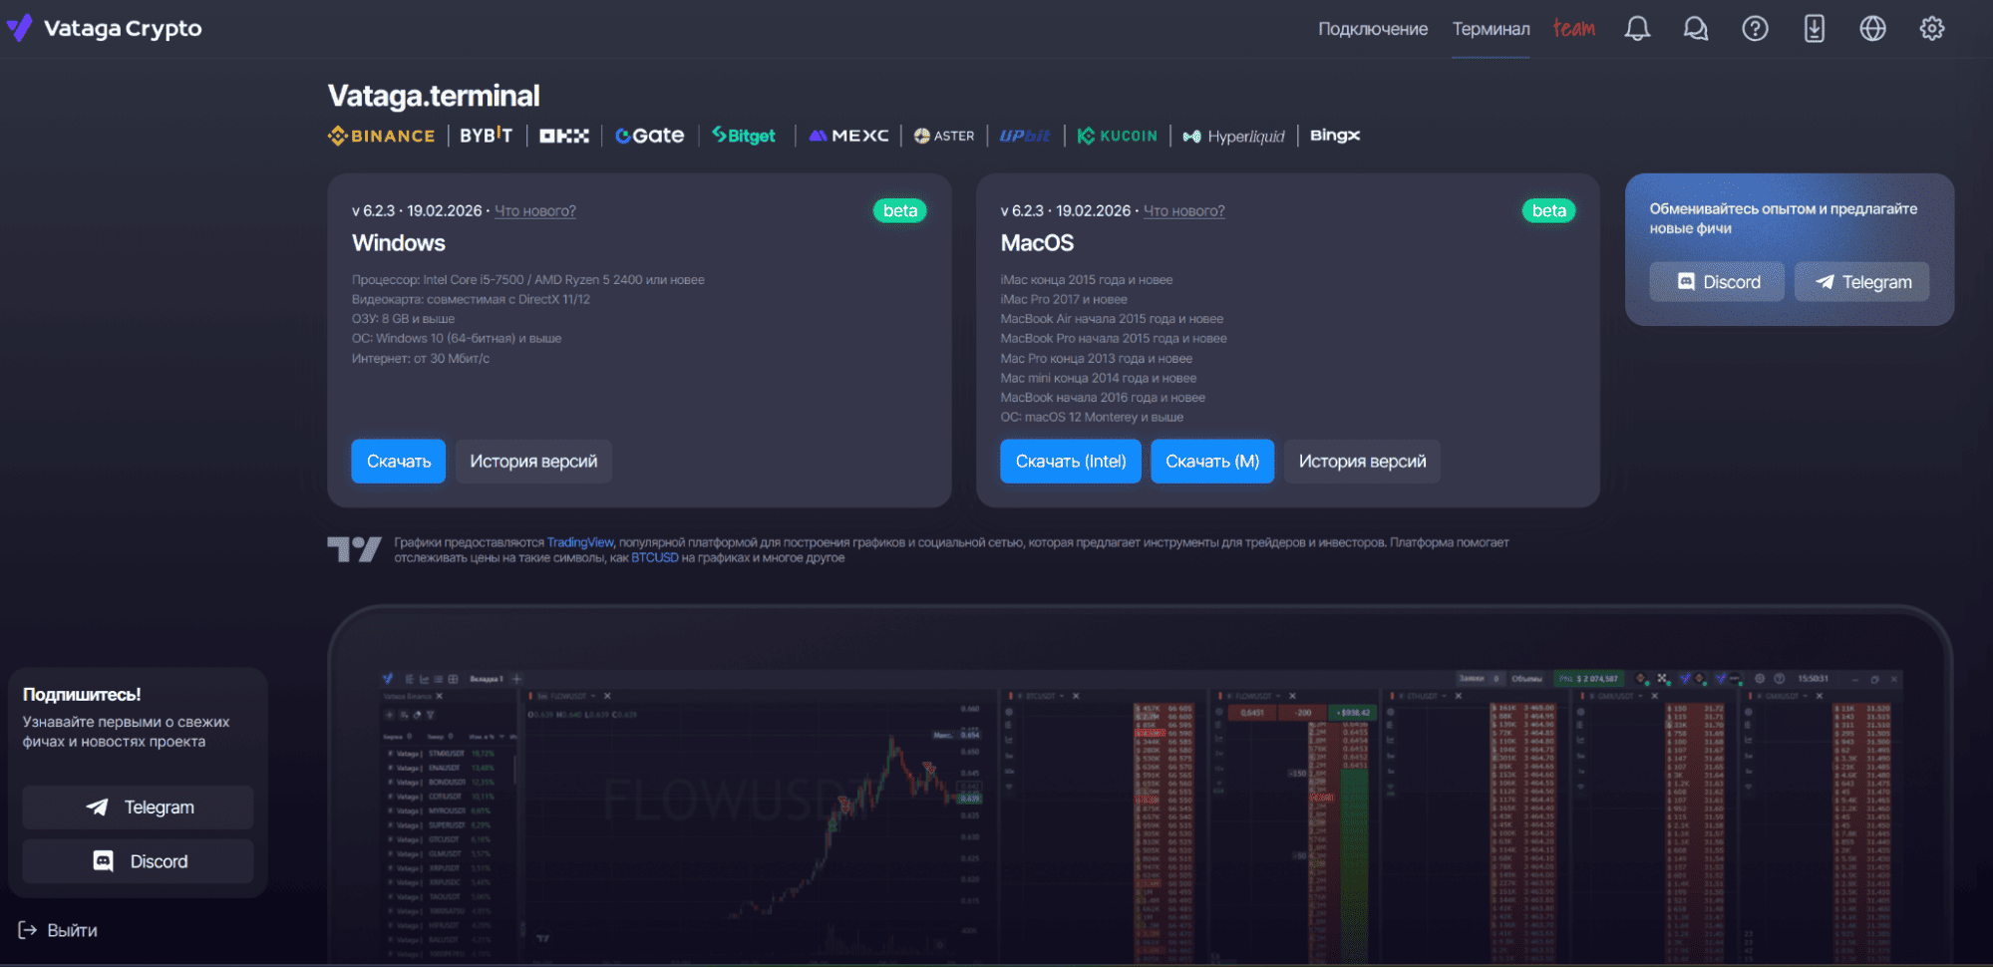Click the Bybit exchange logo

(x=487, y=136)
